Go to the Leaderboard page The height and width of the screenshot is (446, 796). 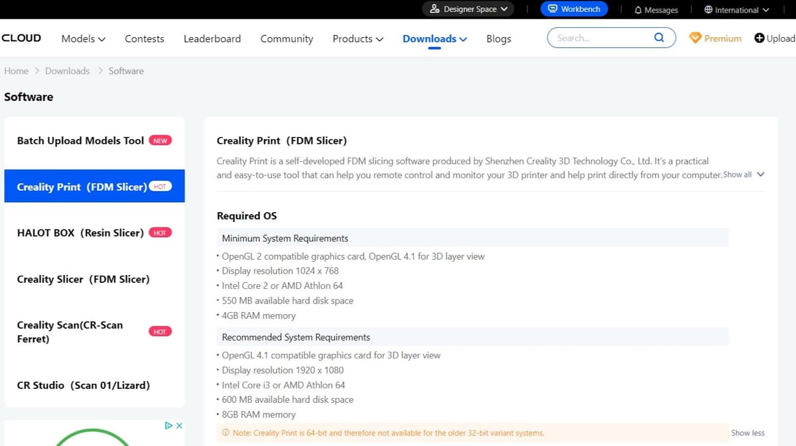pos(212,38)
